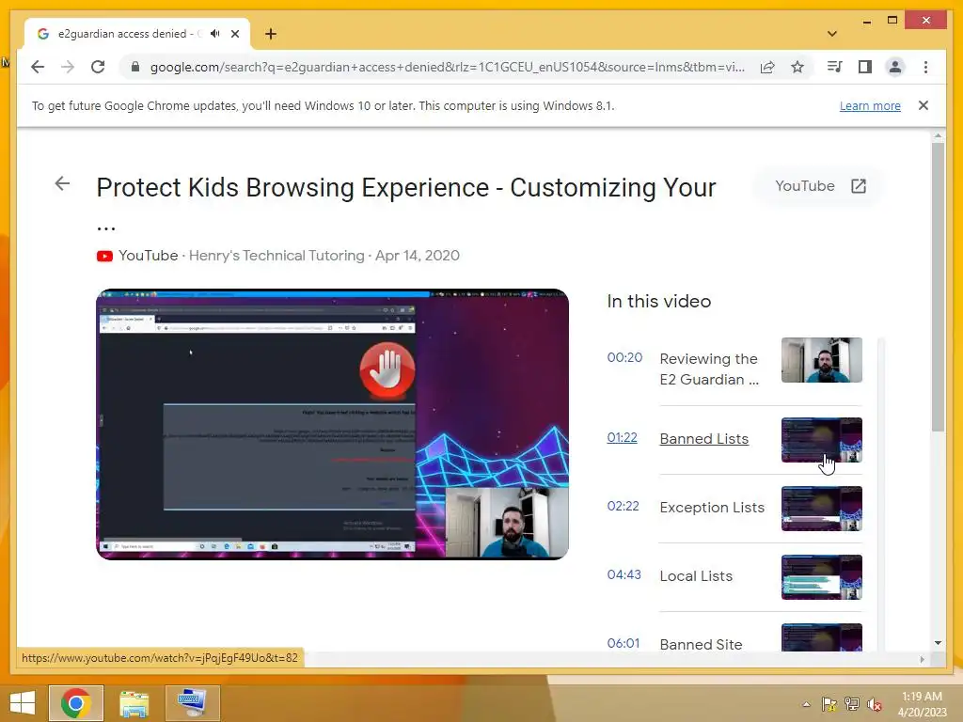Viewport: 963px width, 722px height.
Task: Click the network tray icon
Action: [x=852, y=704]
